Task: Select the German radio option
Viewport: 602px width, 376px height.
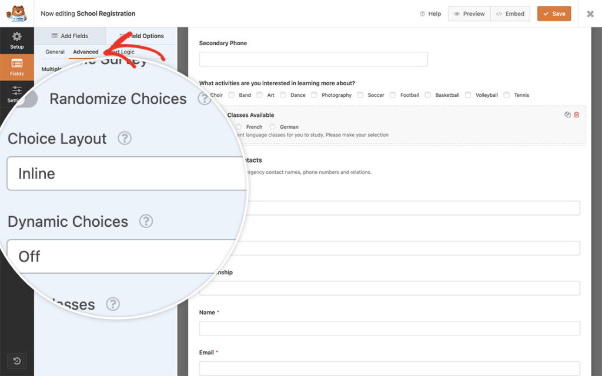Action: 272,127
